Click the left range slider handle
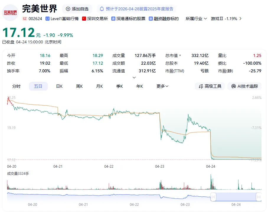 click(x=213, y=197)
